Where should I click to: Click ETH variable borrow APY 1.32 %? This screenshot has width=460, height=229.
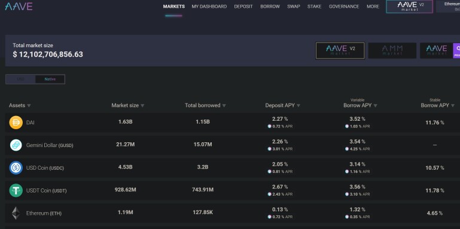(x=357, y=209)
